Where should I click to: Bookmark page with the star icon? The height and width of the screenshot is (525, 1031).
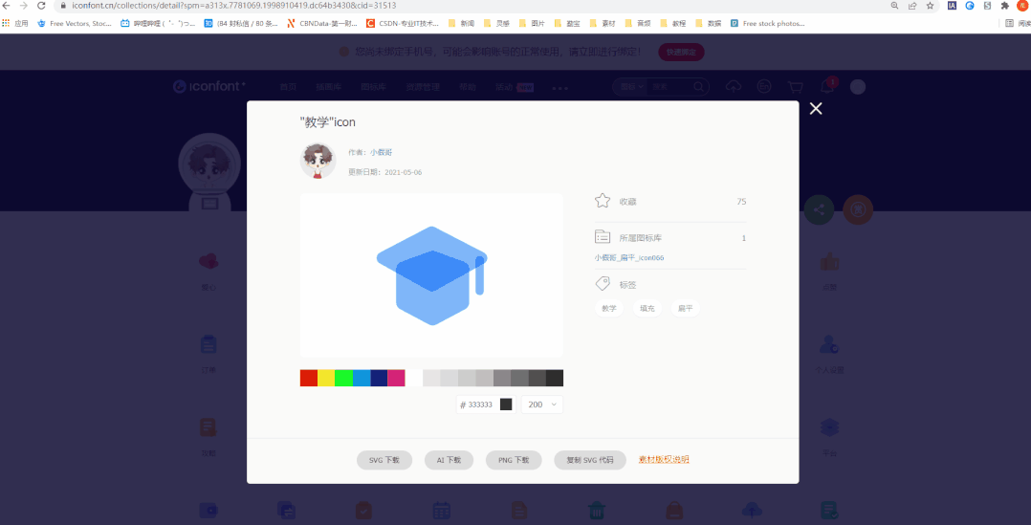pyautogui.click(x=930, y=5)
